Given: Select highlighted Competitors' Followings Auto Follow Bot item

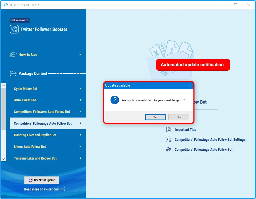Looking at the screenshot, I should click(48, 123).
